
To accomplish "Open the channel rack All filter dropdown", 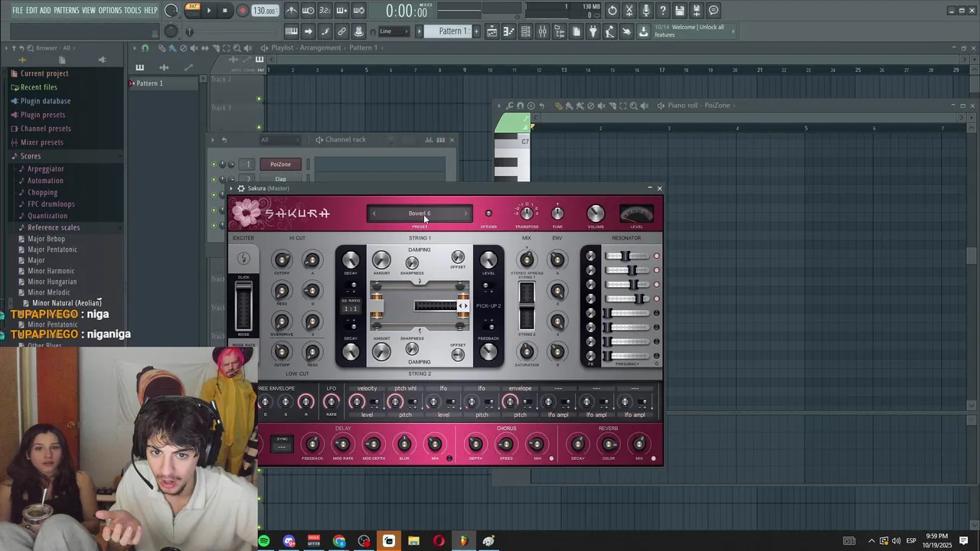I will point(279,139).
